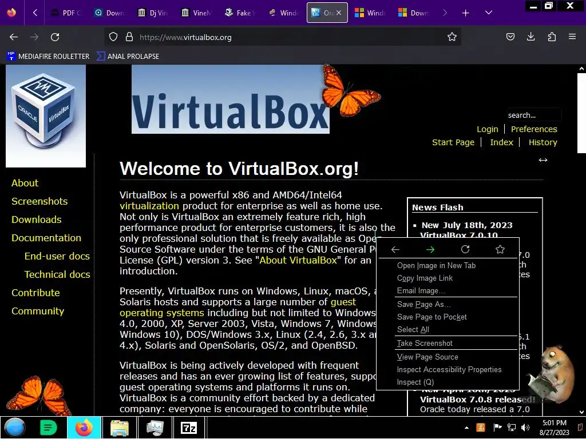586x439 pixels.
Task: Open the Login link
Action: 488,129
